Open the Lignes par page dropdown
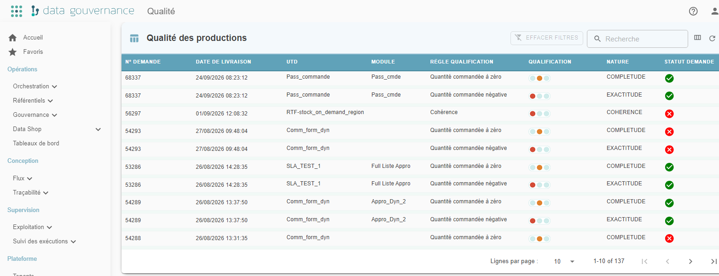 point(564,261)
